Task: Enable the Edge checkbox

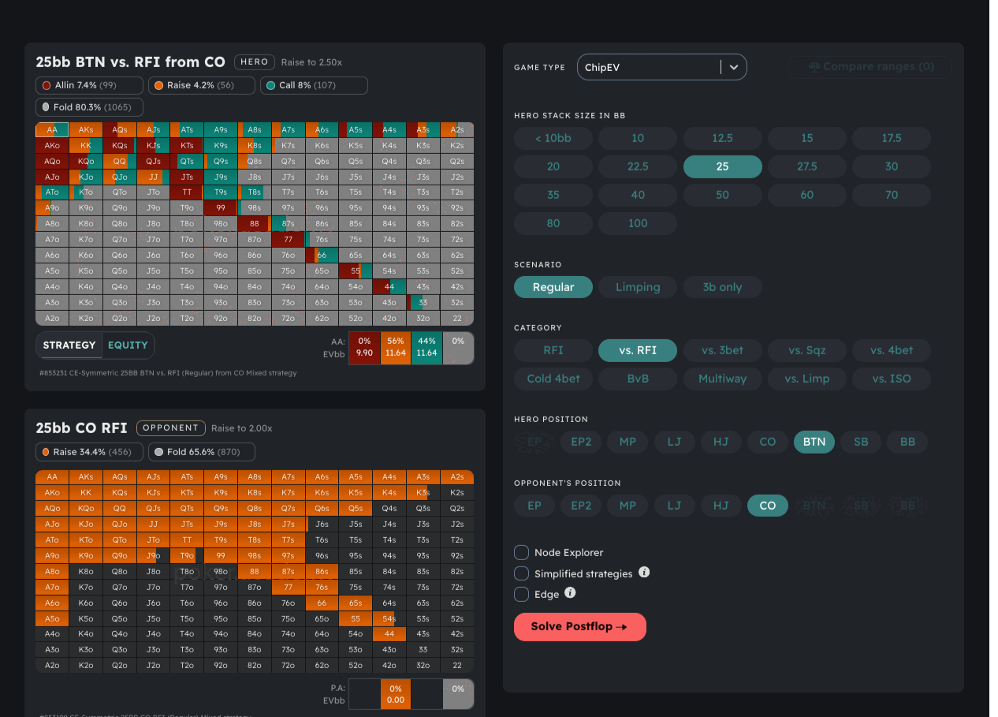Action: point(520,594)
